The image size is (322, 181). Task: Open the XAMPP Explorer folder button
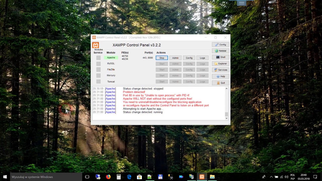click(x=220, y=64)
